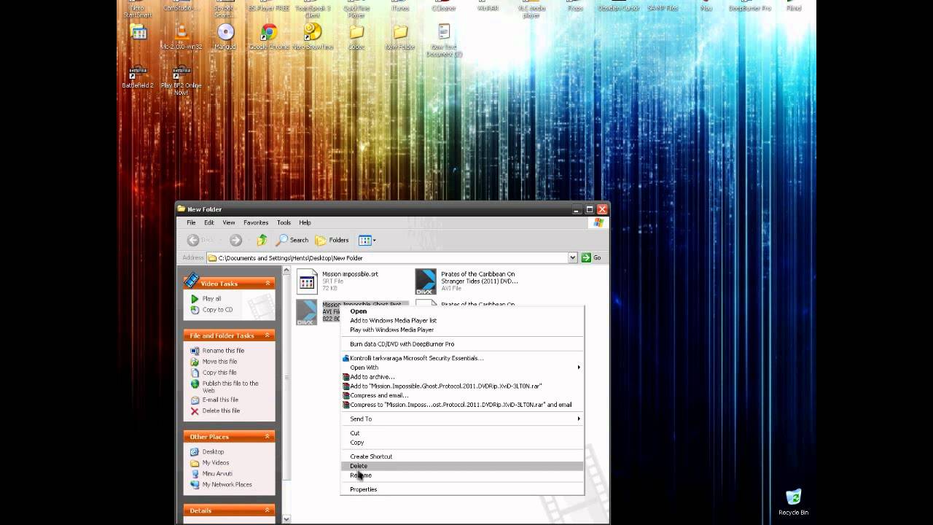
Task: Click the Forward arrow toolbar button
Action: pos(235,240)
